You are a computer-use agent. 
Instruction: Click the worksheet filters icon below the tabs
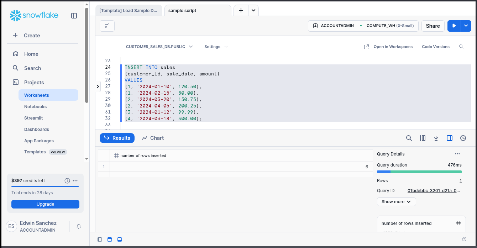(107, 26)
